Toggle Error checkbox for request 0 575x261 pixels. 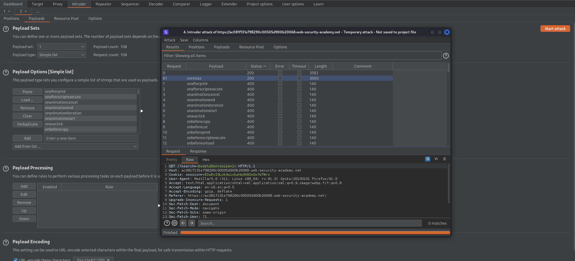(280, 73)
